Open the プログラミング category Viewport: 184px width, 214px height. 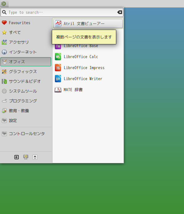pos(26,101)
